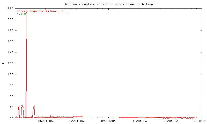Image resolution: width=207 pixels, height=124 pixels.
Task: Click the red legend line sample with marker
Action: click(x=63, y=11)
